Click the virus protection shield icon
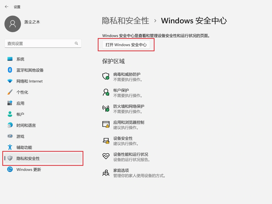Image resolution: width=272 pixels, height=204 pixels. coord(106,76)
